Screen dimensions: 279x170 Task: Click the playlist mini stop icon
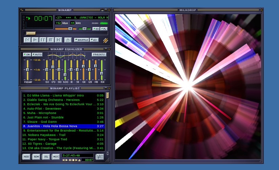73,160
